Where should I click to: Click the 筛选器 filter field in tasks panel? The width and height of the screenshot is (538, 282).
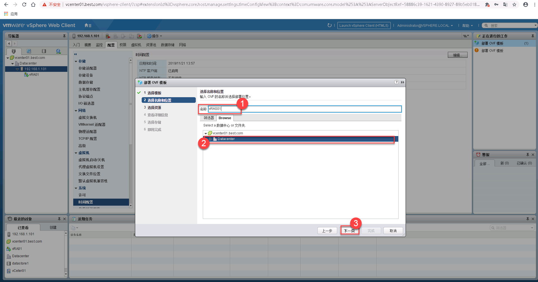point(512,228)
